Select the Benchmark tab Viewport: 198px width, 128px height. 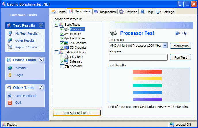click(x=80, y=11)
